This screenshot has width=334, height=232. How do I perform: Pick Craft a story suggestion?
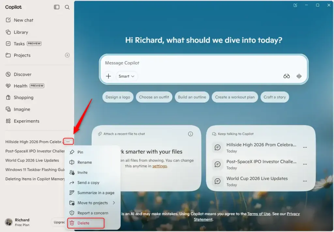(x=275, y=97)
